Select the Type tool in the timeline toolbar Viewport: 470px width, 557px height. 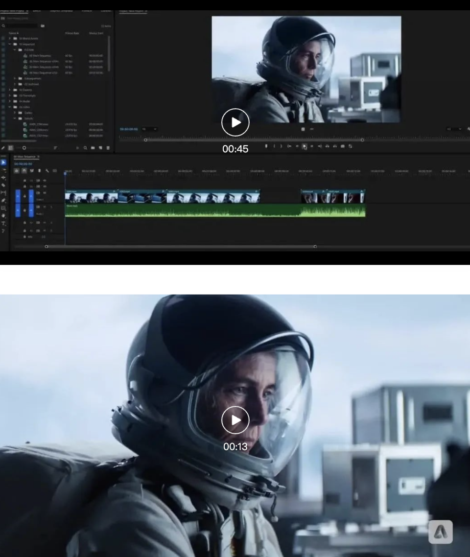click(3, 223)
